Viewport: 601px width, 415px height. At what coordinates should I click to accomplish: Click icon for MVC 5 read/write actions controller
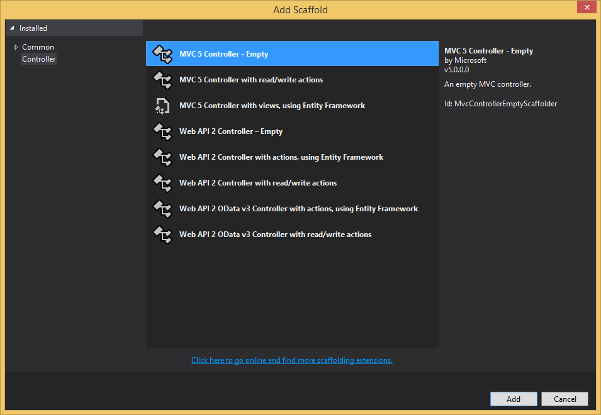[x=162, y=80]
